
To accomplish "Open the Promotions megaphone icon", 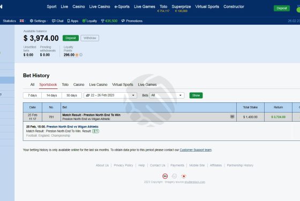I will (123, 21).
